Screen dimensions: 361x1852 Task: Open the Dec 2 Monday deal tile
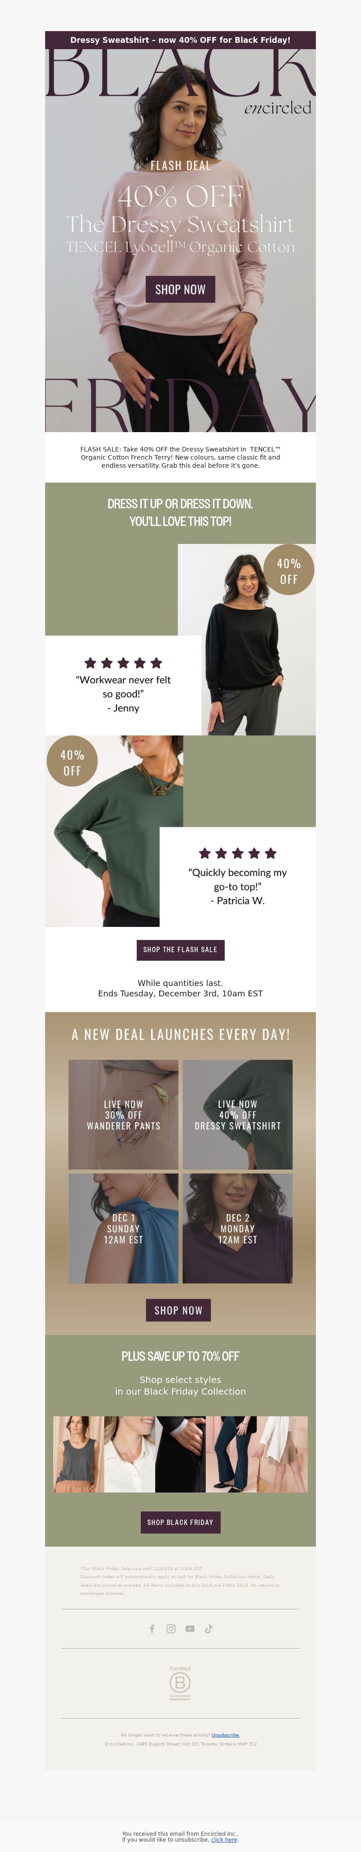(x=237, y=1229)
